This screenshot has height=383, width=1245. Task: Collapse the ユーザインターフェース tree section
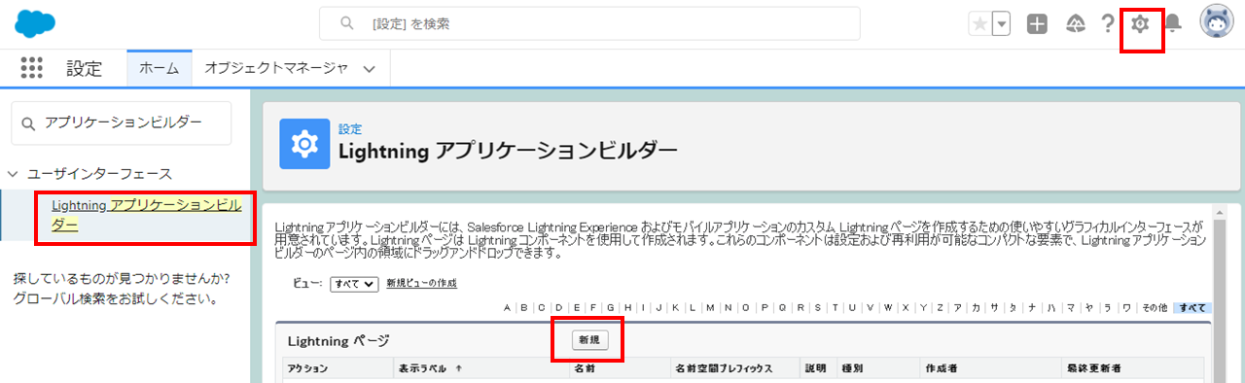[12, 174]
